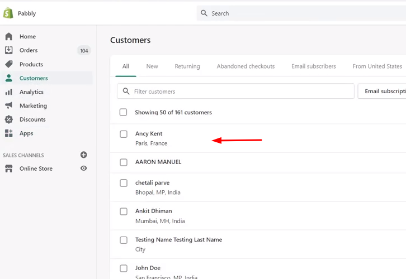Click the Analytics bar chart icon
Screen dimensions: 406x279
tap(9, 92)
